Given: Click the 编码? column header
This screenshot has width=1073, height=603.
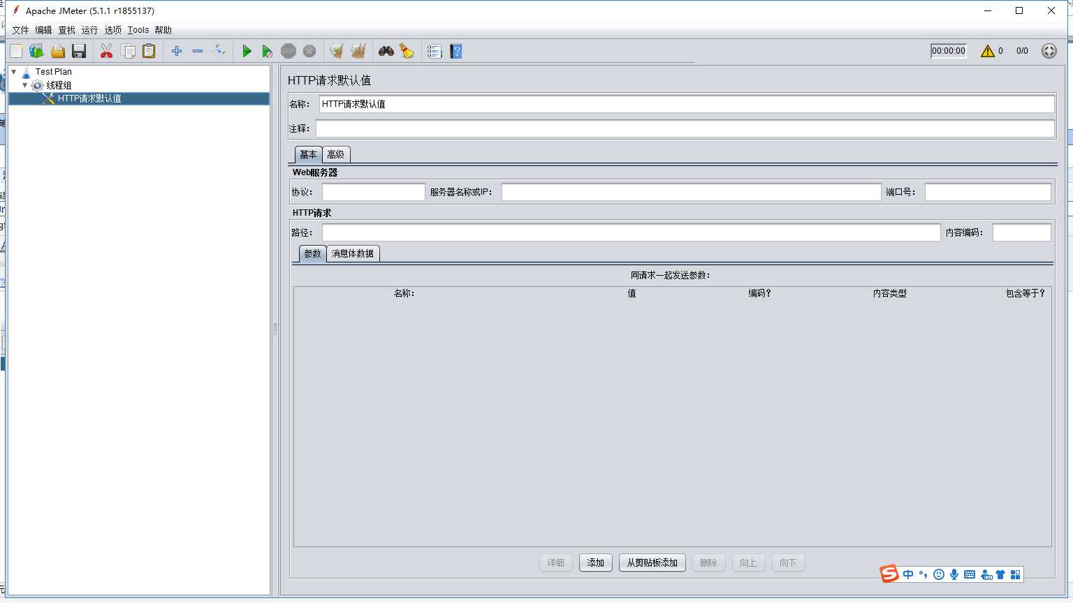Looking at the screenshot, I should point(759,294).
